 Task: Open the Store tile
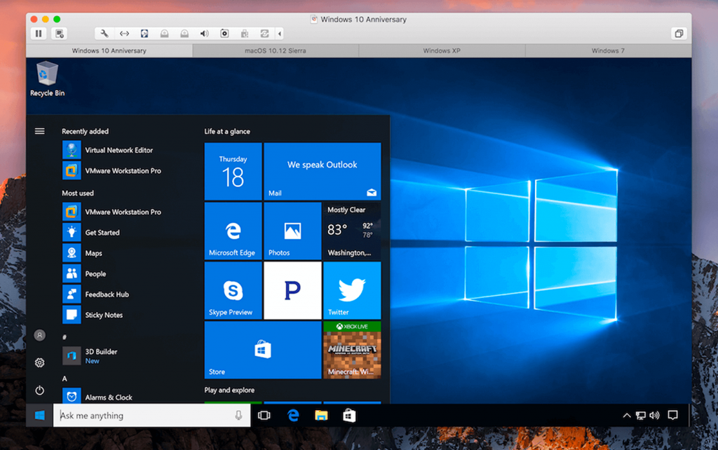(263, 350)
